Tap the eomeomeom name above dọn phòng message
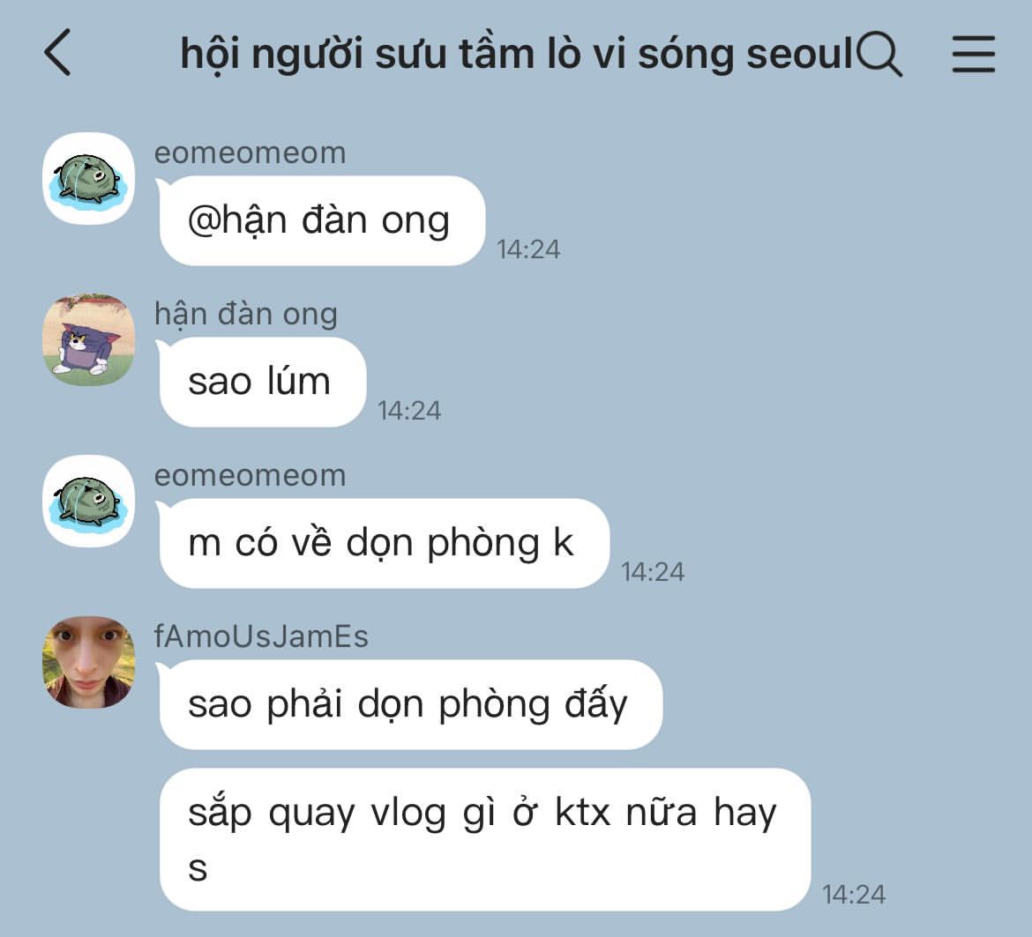Screen dimensions: 1032x937 [251, 475]
